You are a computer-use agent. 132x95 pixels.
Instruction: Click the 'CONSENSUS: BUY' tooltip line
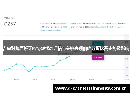click(66, 54)
